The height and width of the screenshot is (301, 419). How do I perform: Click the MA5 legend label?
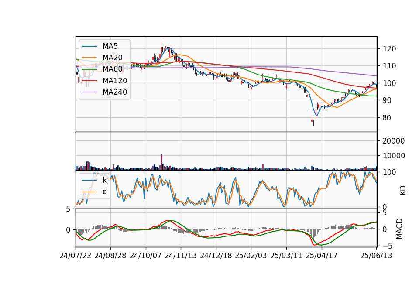click(x=110, y=46)
